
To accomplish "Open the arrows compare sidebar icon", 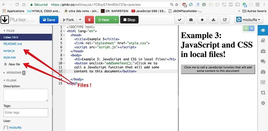I will pos(263,93).
